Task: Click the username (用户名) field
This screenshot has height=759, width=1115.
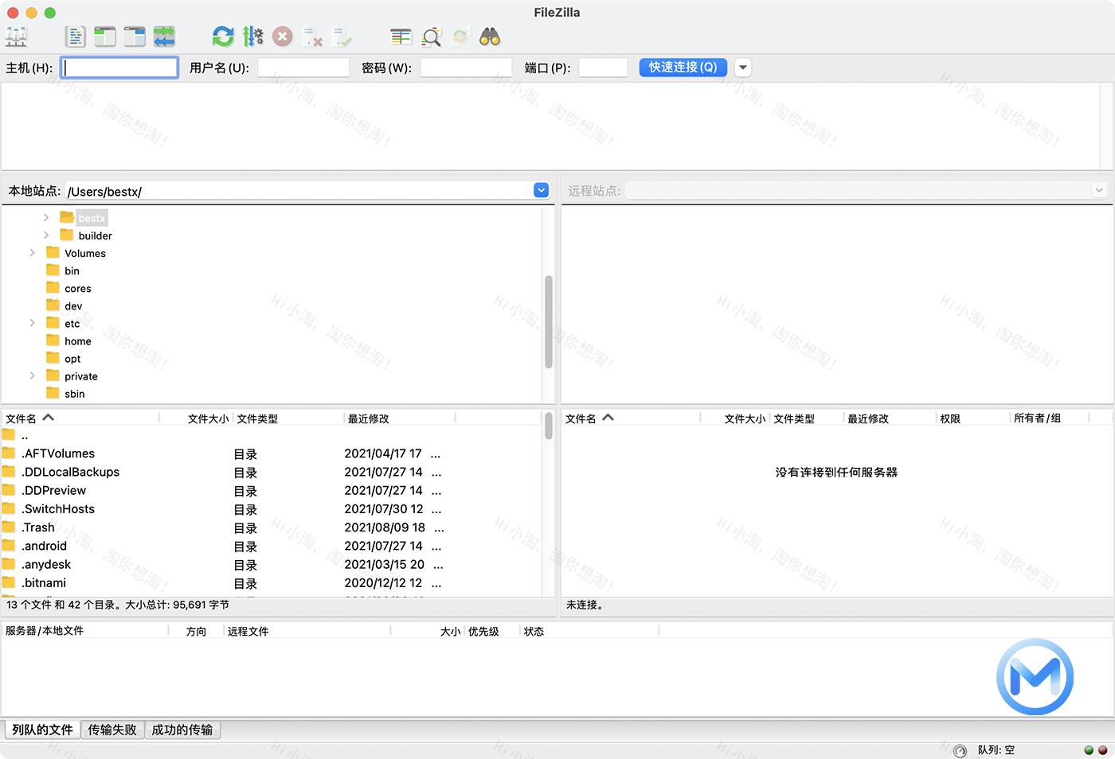Action: [303, 68]
